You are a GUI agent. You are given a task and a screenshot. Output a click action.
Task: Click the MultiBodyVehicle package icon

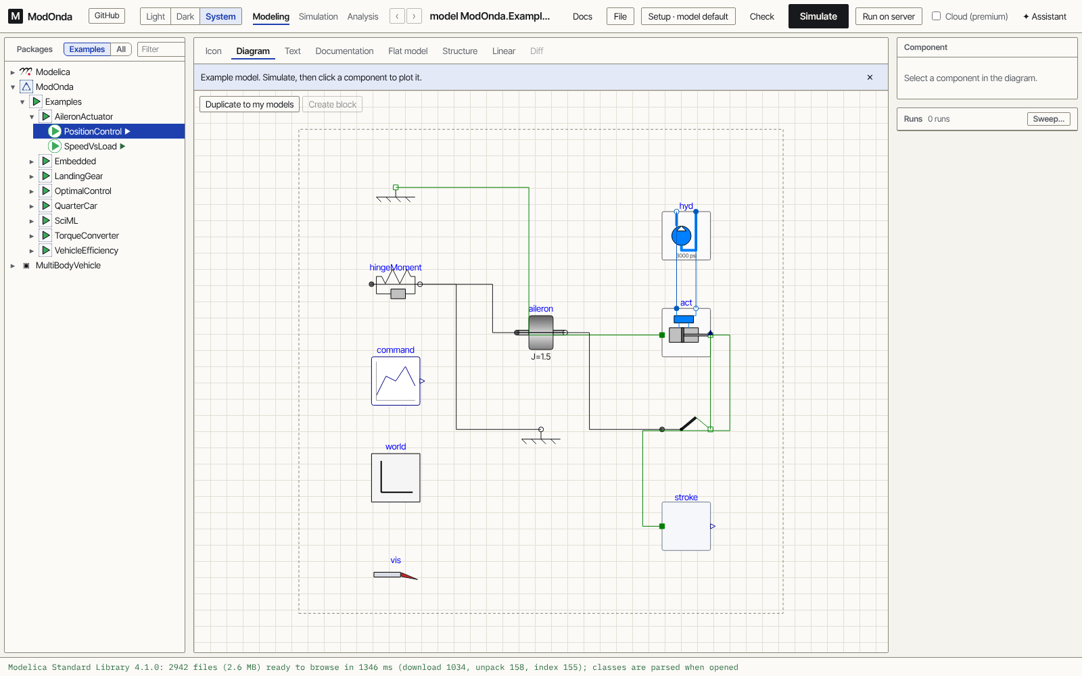[26, 266]
